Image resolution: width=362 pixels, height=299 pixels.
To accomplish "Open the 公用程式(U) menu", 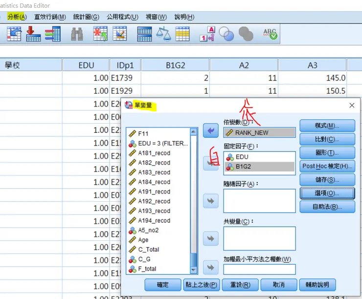I will click(122, 17).
